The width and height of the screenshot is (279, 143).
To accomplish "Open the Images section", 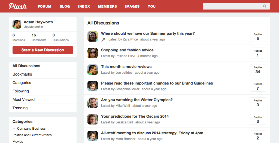I will 132,7.
